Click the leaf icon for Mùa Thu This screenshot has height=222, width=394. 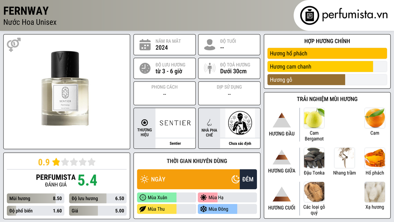(x=143, y=209)
